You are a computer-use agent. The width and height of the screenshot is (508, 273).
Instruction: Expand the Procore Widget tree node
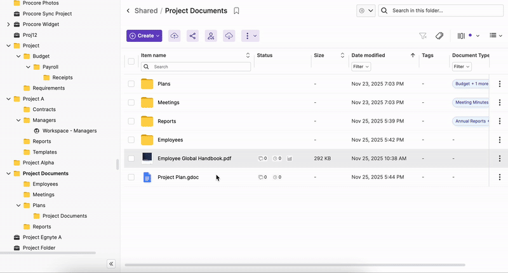(8, 24)
